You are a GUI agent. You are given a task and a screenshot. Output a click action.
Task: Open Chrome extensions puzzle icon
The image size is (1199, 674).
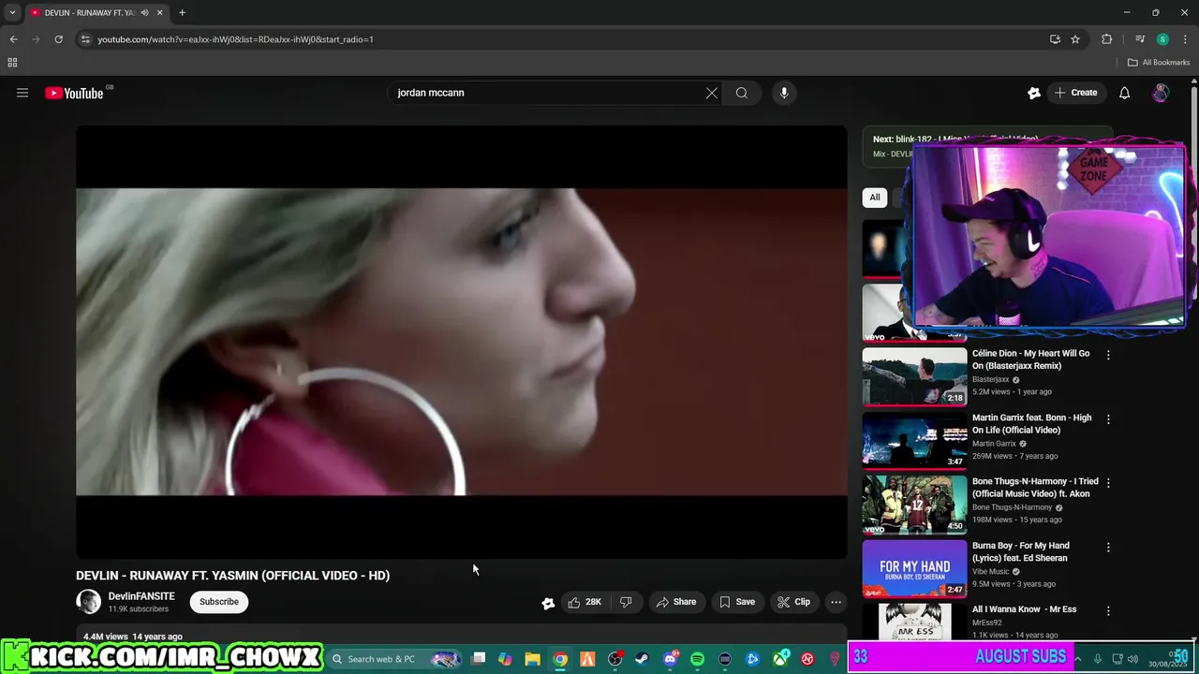(x=1107, y=39)
